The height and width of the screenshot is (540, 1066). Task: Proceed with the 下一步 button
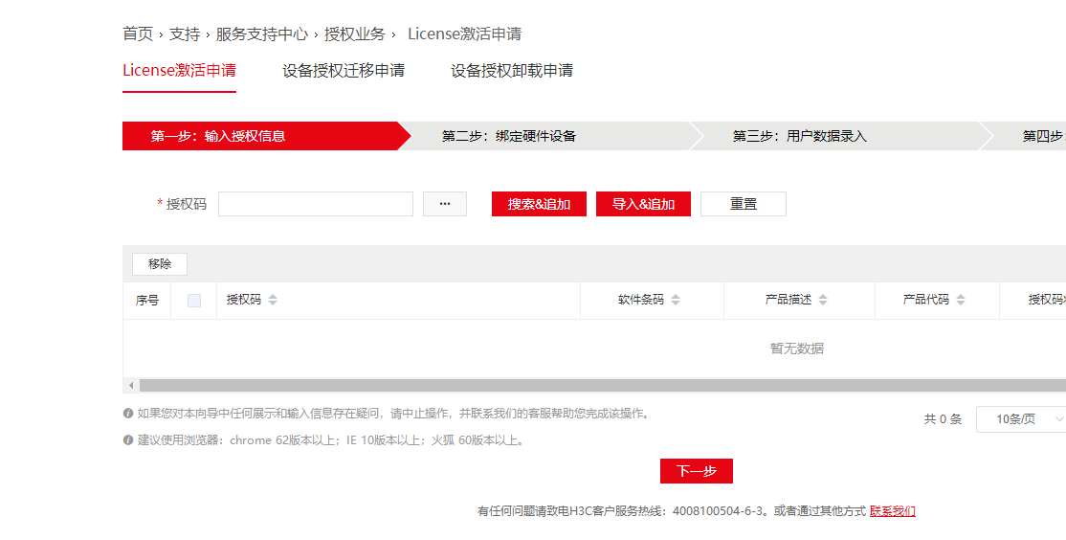tap(696, 471)
